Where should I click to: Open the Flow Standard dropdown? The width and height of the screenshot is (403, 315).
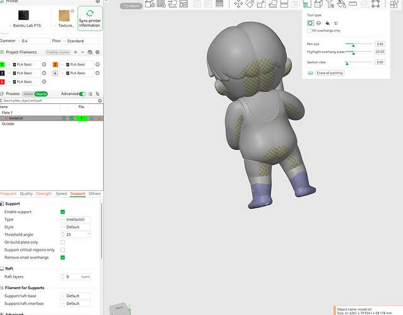81,41
